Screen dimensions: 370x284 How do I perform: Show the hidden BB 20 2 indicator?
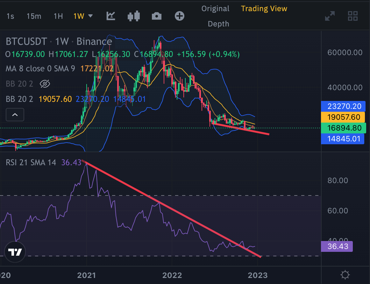[x=45, y=84]
